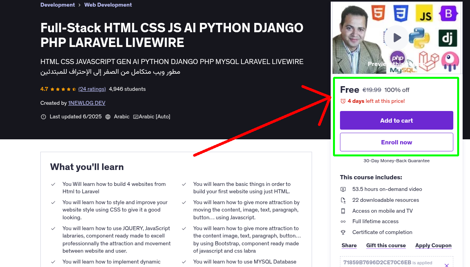Click the 4.7 rating number

tap(44, 89)
